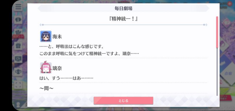Image resolution: width=235 pixels, height=111 pixels.
Task: Toggle the fullscreen corner-brackets icon
Action: pos(18,84)
